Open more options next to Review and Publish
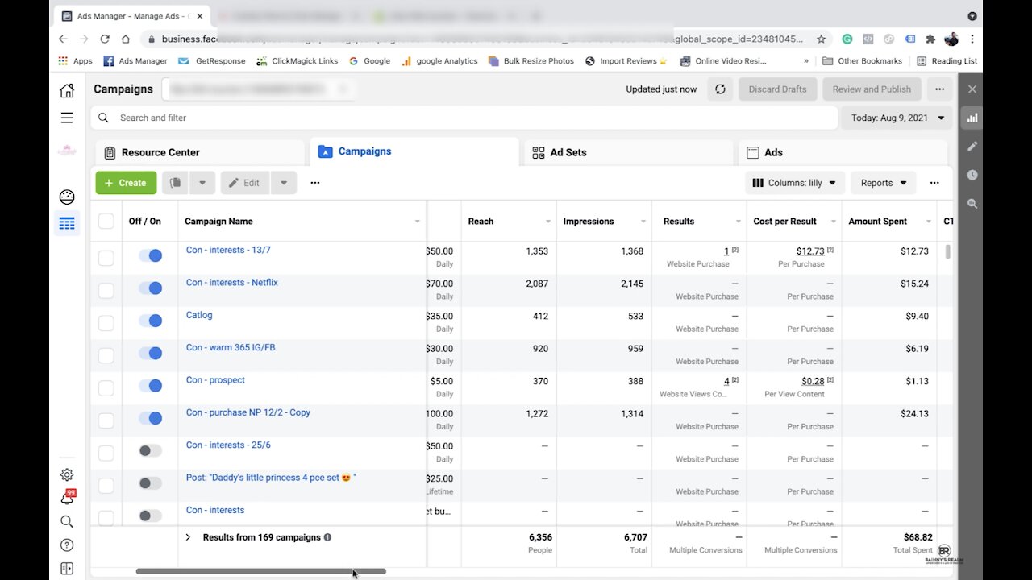This screenshot has width=1032, height=580. 939,89
